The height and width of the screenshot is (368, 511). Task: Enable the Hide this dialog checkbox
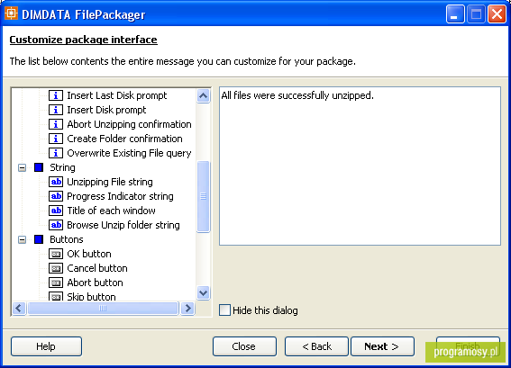[224, 310]
